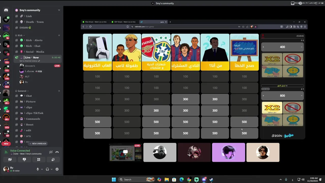Deafen with the headphones icon
Screen dimensions: 325x183
[x=47, y=169]
